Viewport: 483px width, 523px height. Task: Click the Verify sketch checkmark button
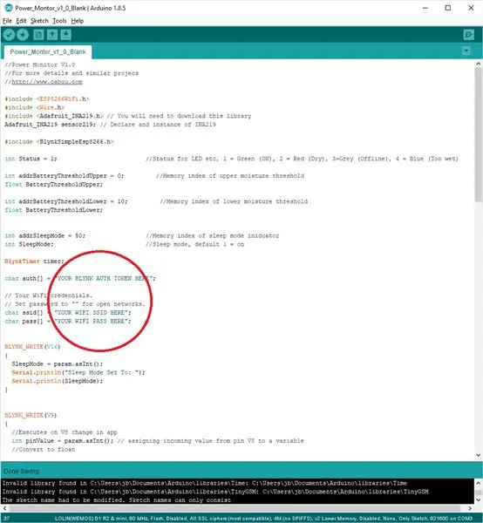(x=9, y=35)
